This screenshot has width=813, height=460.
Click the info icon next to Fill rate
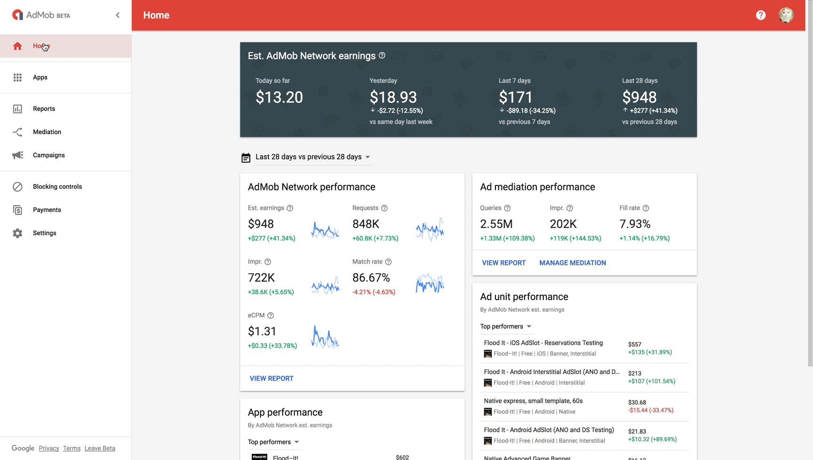pyautogui.click(x=646, y=208)
